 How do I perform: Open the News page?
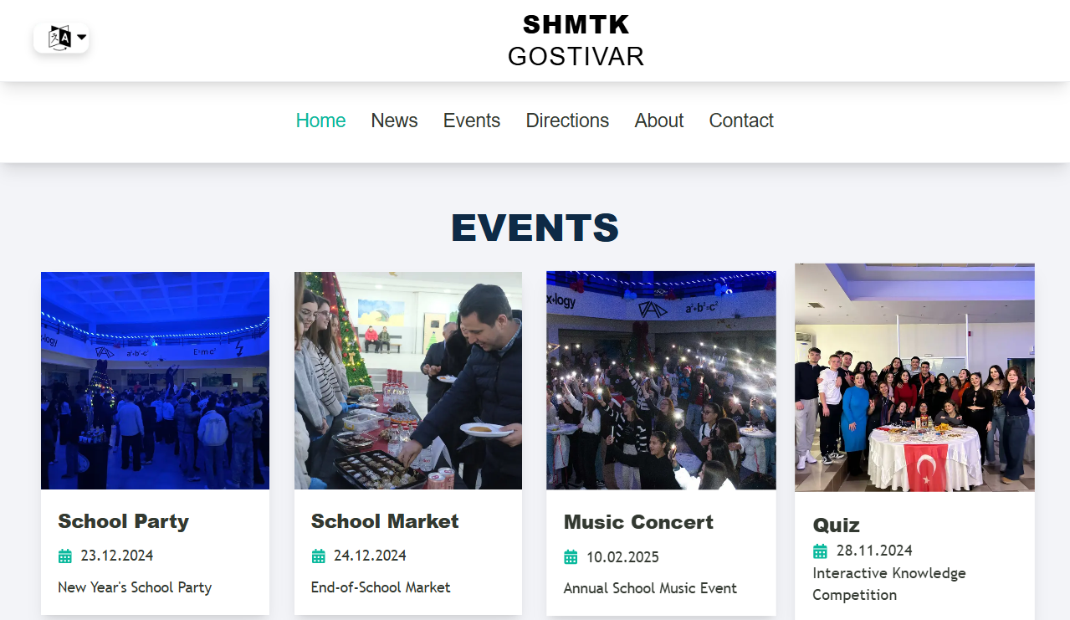coord(394,120)
